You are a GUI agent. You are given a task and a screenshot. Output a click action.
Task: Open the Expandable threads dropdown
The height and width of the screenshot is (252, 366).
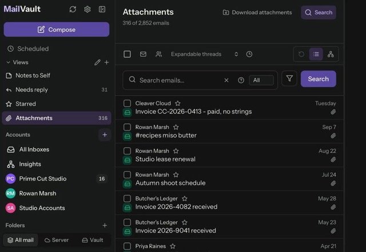pos(205,54)
